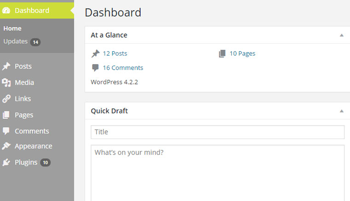Screen dimensions: 350x201
Task: Click the pages icon beside 10 Pages
Action: click(x=222, y=54)
